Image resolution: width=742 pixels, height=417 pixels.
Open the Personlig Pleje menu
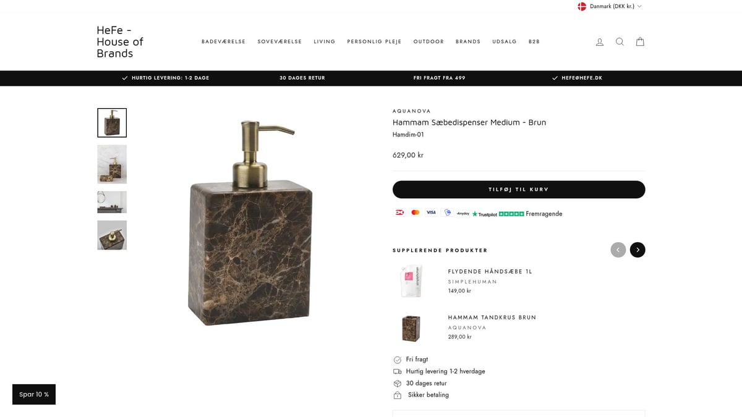(x=374, y=42)
